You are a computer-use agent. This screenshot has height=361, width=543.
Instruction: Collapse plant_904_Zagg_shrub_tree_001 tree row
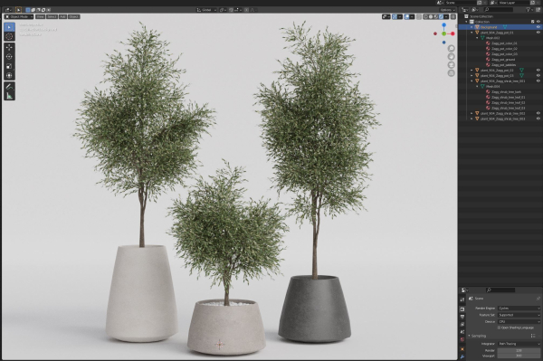(x=472, y=81)
